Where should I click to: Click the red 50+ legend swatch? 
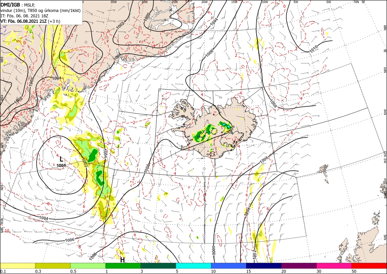[x=369, y=265]
